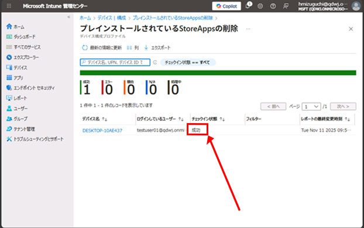
Task: Refresh with 最新の情報に更新
Action: [x=102, y=47]
